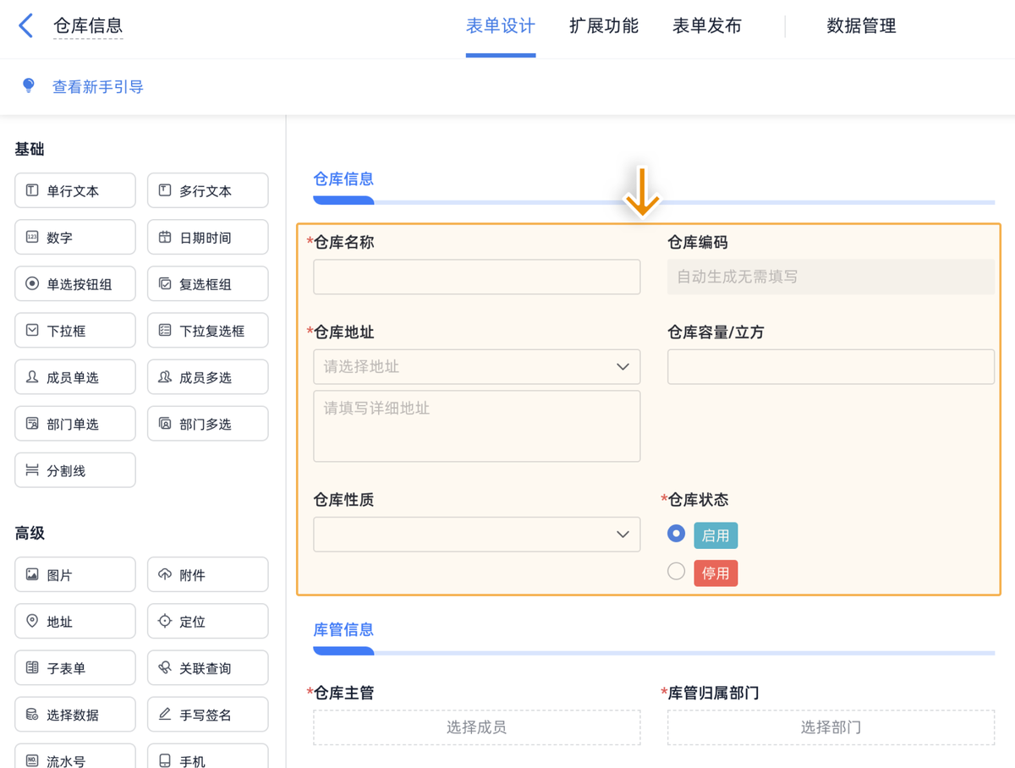Add the 附件 attachment component

(x=207, y=575)
